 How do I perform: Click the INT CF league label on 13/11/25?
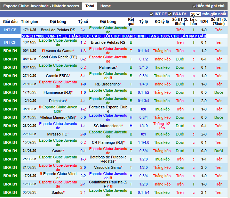click(10, 42)
